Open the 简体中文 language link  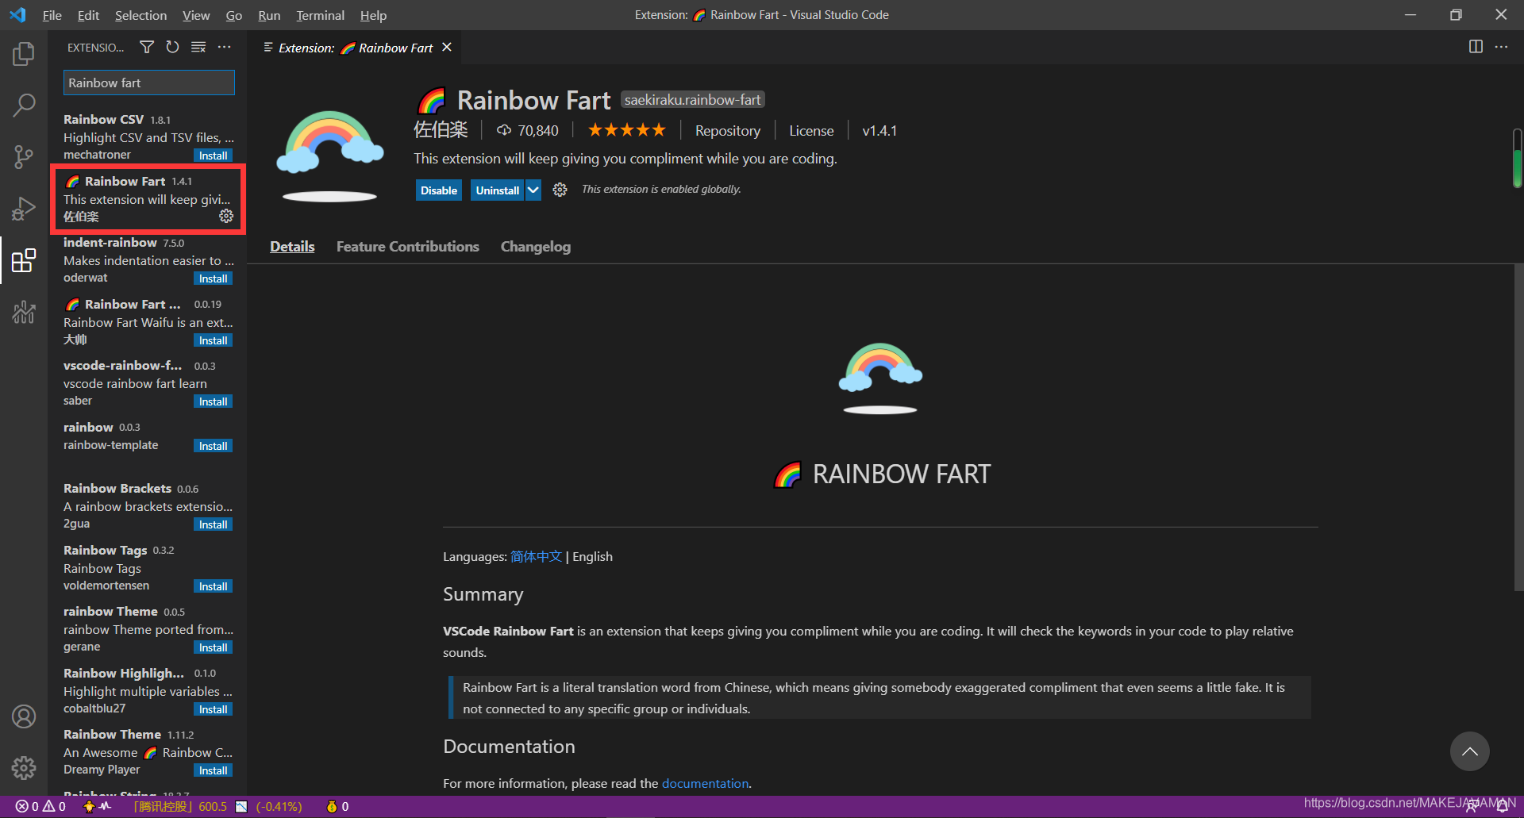536,557
